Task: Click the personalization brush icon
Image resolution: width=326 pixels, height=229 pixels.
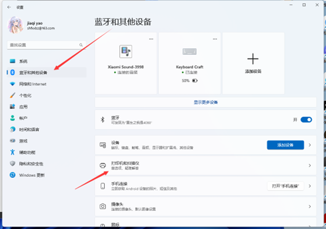Action: pos(12,95)
